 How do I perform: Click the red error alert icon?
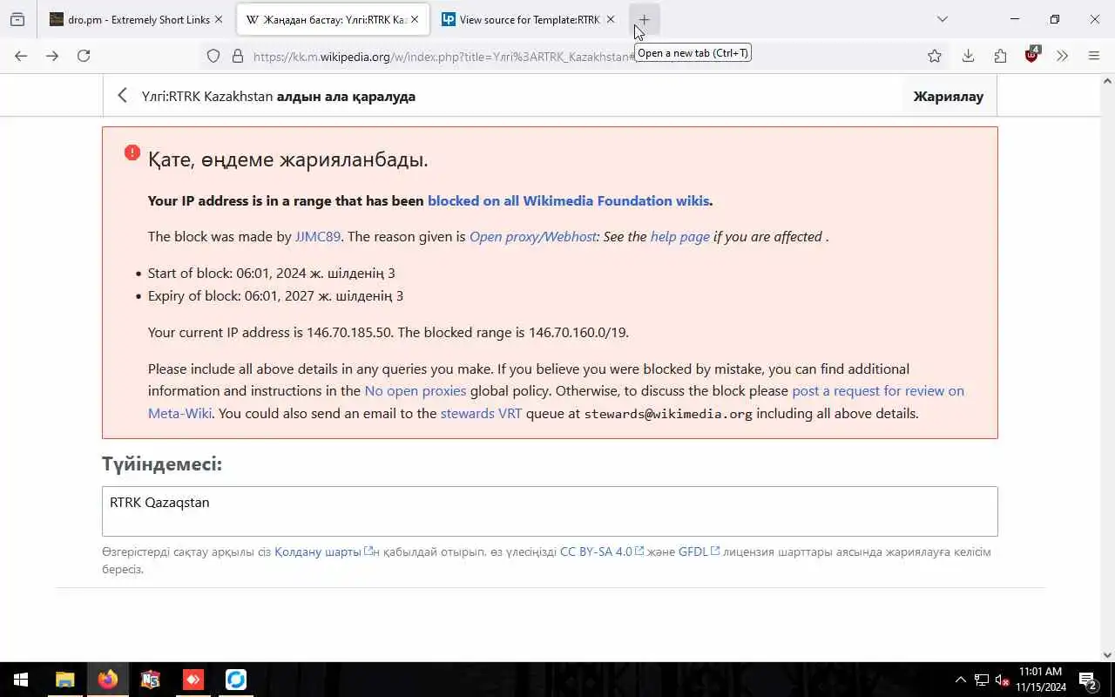pyautogui.click(x=132, y=152)
